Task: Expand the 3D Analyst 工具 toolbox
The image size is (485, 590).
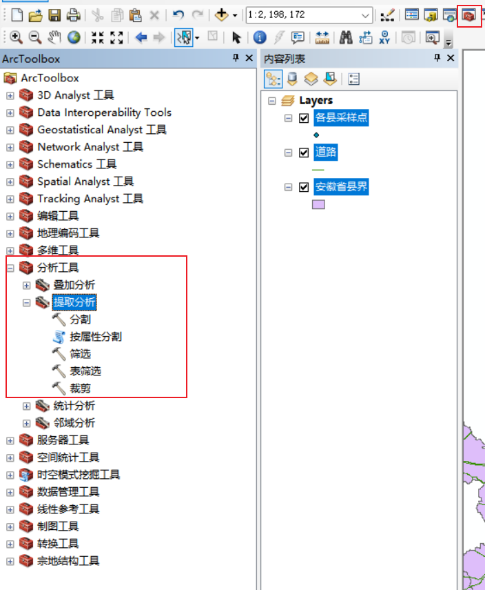Action: point(10,96)
